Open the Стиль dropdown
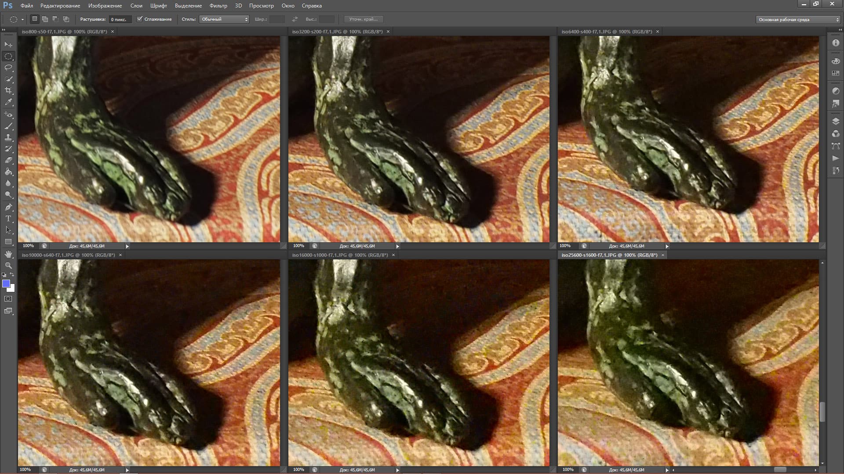The image size is (844, 474). [224, 19]
